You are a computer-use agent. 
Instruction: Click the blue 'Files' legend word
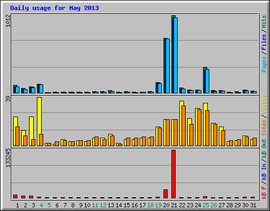[264, 42]
